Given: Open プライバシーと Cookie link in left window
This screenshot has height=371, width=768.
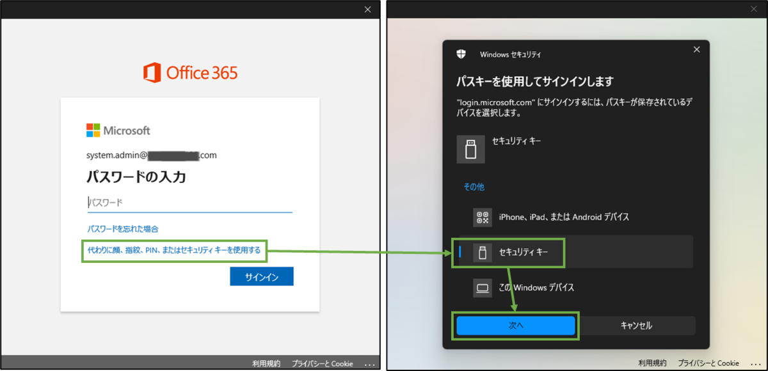Looking at the screenshot, I should click(x=323, y=363).
